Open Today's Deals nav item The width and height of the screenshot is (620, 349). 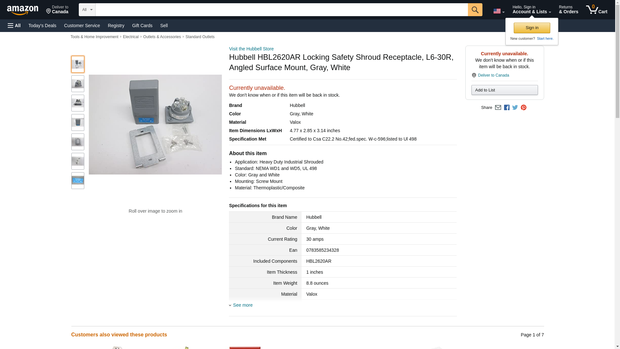(x=42, y=26)
